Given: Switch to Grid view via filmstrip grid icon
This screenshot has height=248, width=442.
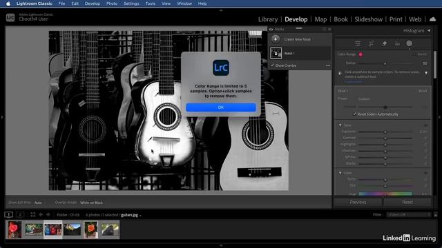Looking at the screenshot, I should [32, 214].
